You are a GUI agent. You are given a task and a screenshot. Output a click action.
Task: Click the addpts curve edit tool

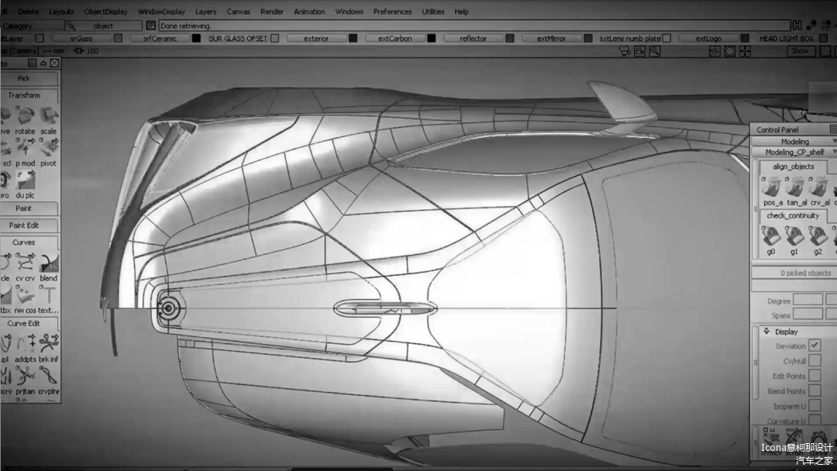pyautogui.click(x=26, y=346)
